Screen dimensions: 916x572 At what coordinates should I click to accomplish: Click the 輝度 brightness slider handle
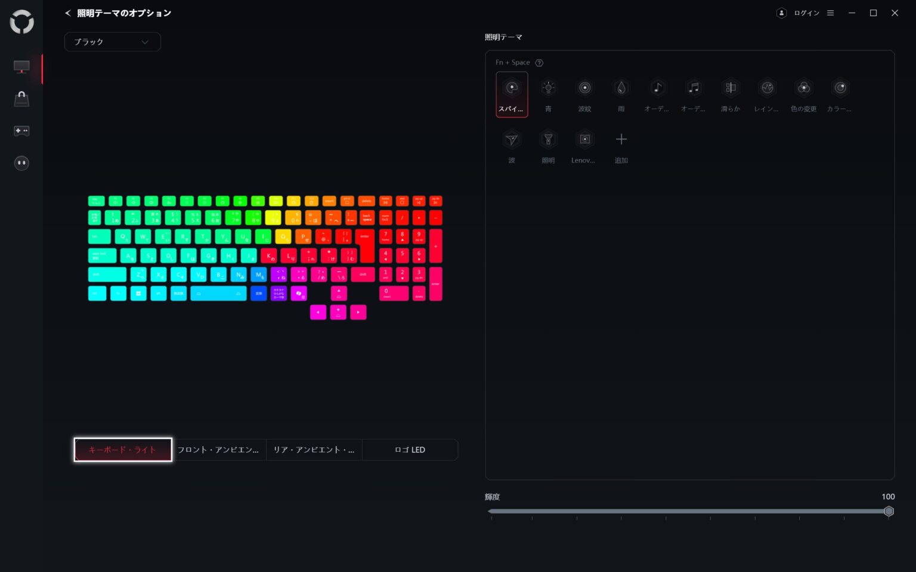[889, 511]
